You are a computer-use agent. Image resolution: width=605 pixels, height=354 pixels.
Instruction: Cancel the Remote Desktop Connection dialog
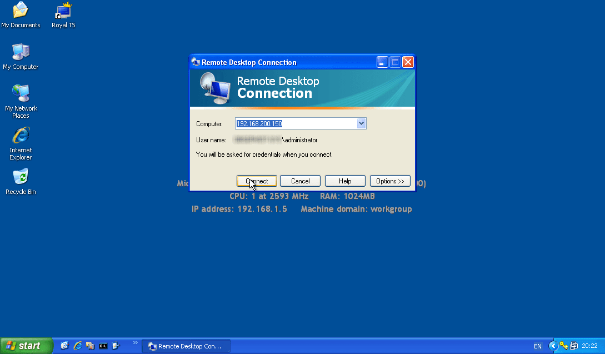300,181
